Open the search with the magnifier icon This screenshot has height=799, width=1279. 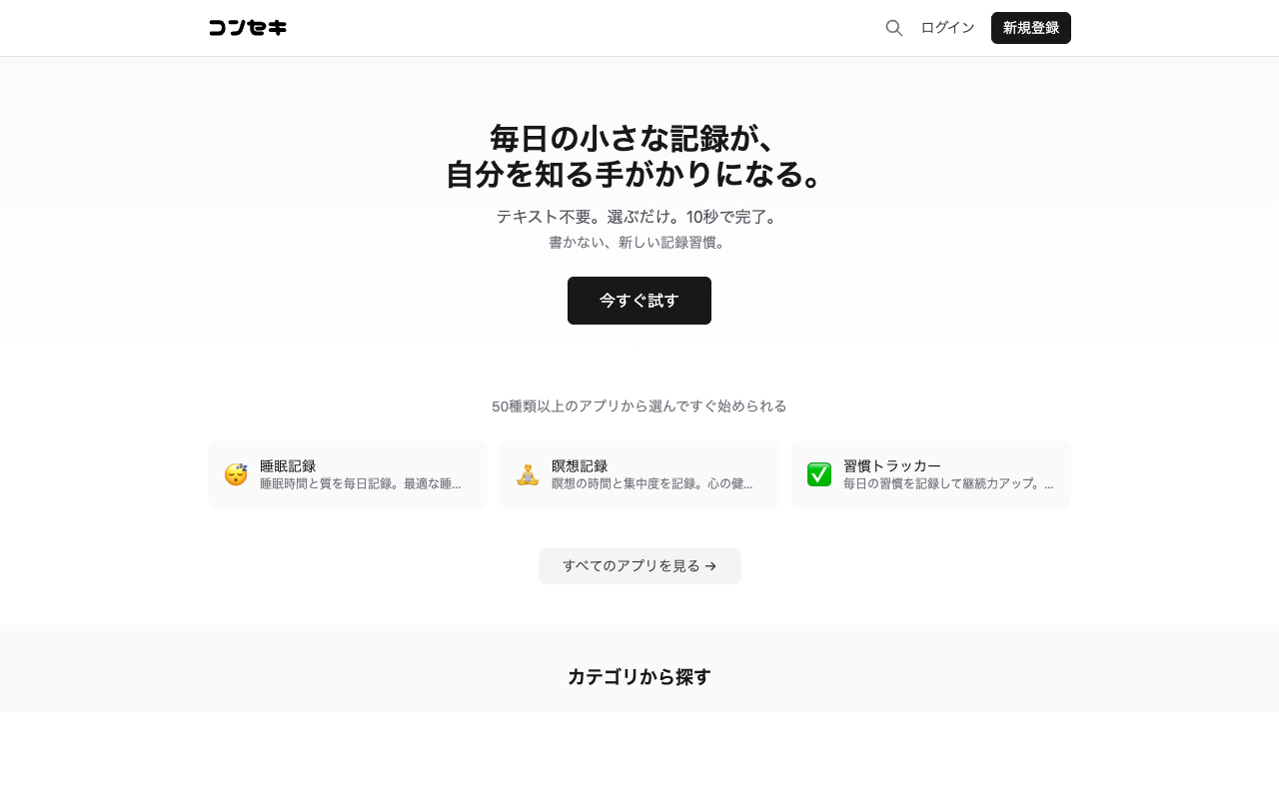click(892, 27)
